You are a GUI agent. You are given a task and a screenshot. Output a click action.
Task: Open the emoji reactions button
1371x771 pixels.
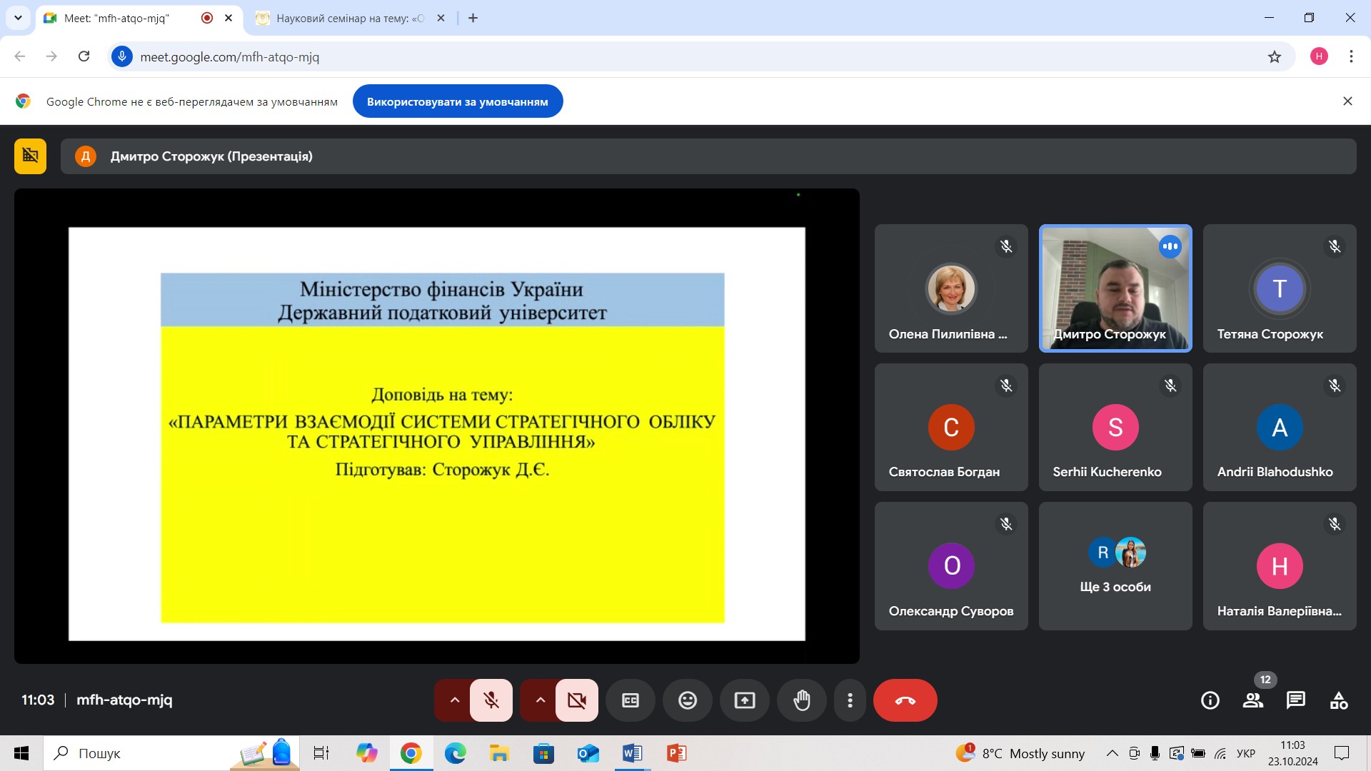(x=688, y=700)
